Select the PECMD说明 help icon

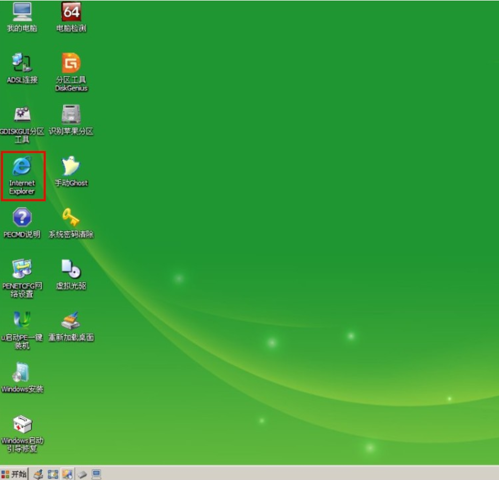coord(22,218)
